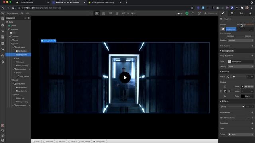Image resolution: width=255 pixels, height=143 pixels.
Task: Open the Cursor dropdown set to auto
Action: tap(241, 135)
